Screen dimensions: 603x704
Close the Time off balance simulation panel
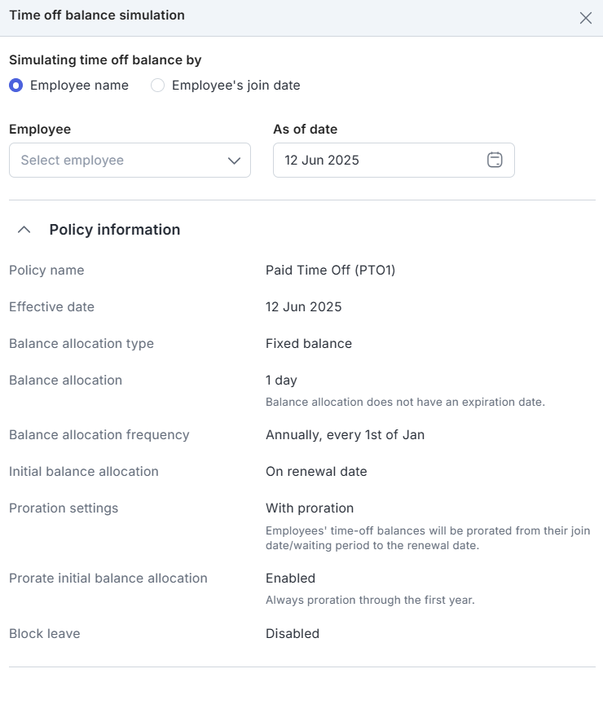pos(585,18)
